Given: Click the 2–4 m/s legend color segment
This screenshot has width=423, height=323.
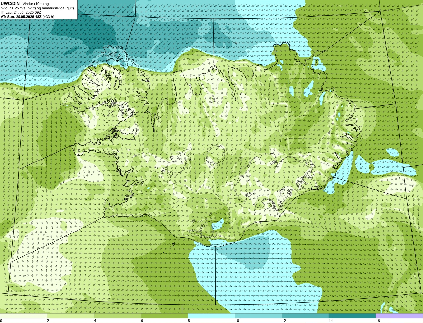Looking at the screenshot, I should [x=70, y=316].
